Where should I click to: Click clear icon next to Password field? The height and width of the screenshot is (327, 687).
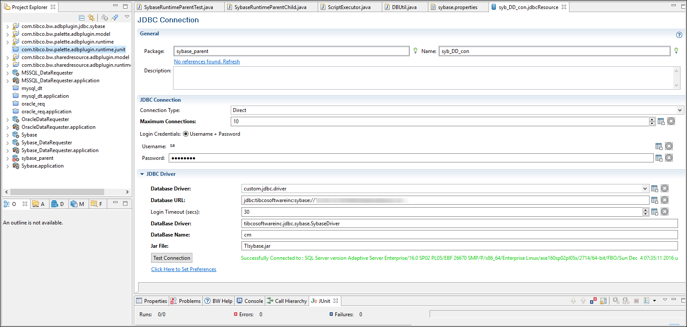(x=669, y=158)
